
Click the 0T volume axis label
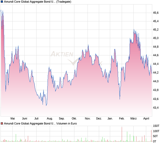click(x=155, y=141)
